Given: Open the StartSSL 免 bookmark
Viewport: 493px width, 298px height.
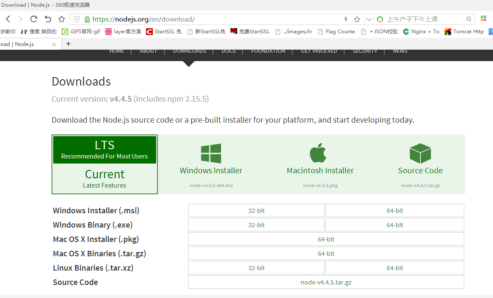Looking at the screenshot, I should pos(164,31).
